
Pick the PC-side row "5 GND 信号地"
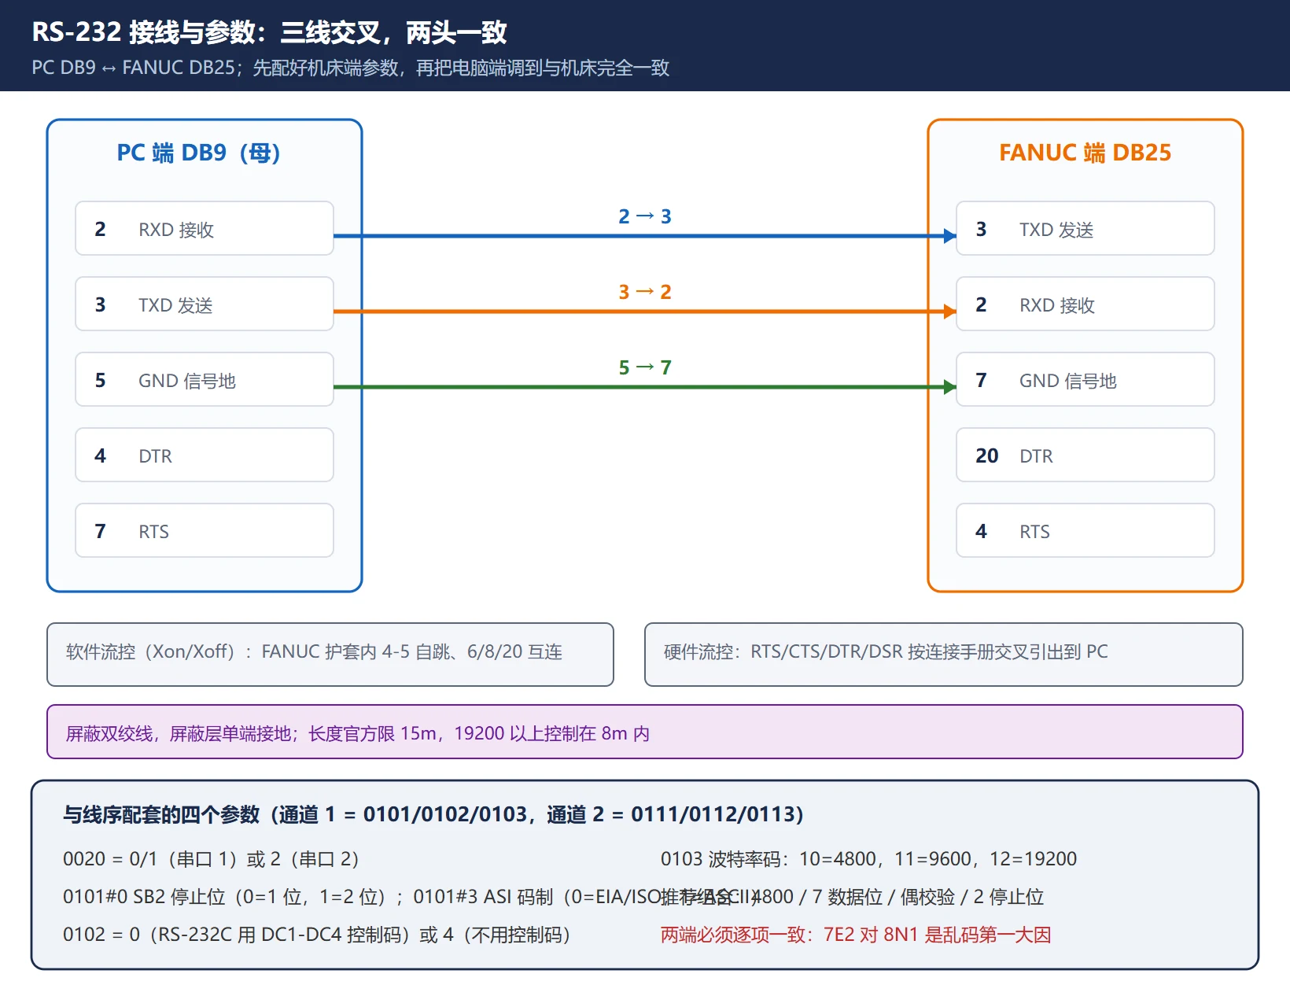coord(205,379)
